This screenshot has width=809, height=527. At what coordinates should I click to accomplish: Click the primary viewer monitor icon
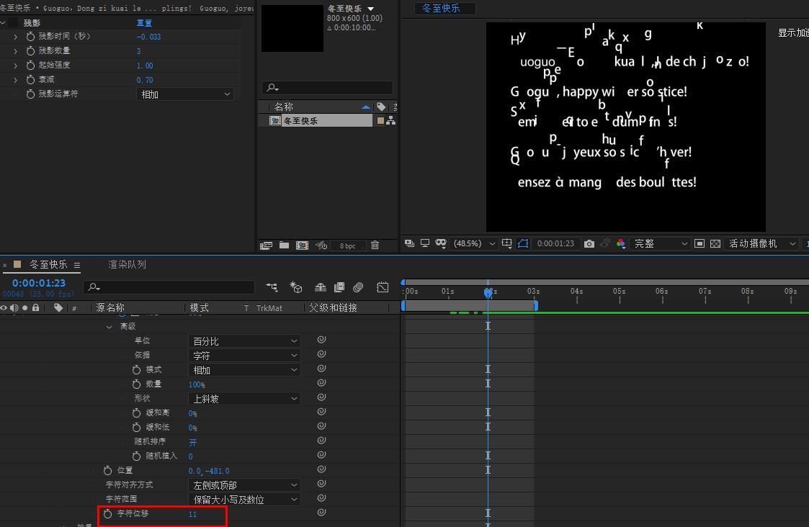coord(425,243)
